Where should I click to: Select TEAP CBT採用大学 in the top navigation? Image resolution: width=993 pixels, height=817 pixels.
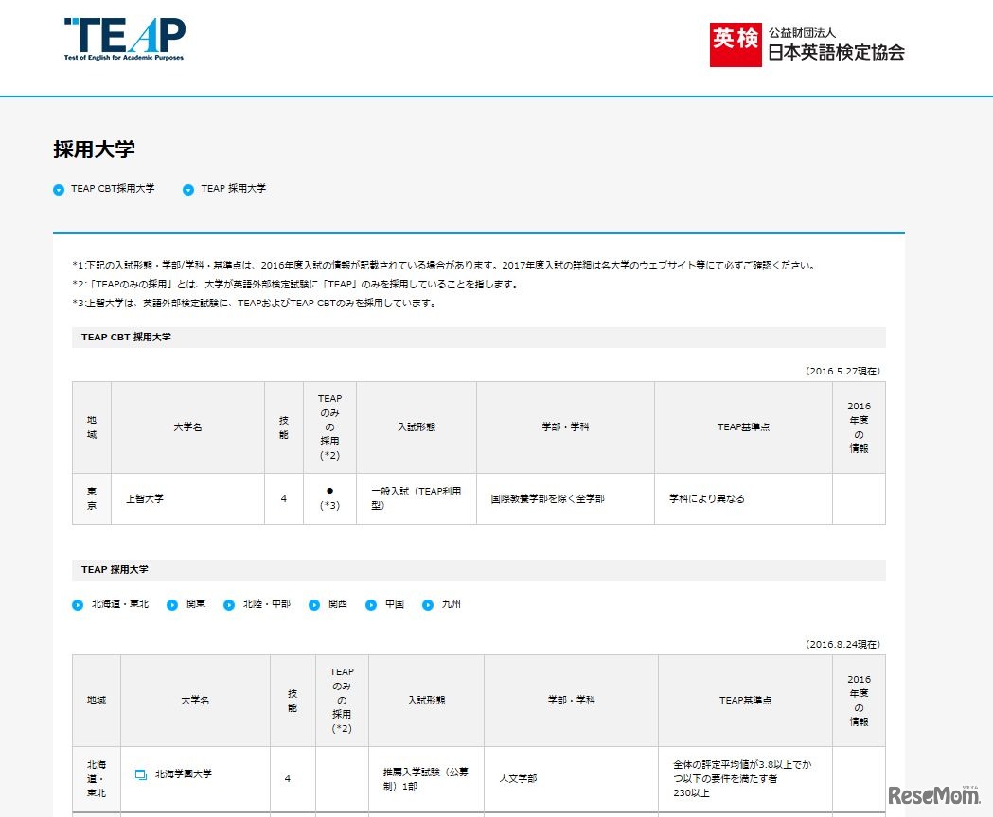[x=113, y=189]
